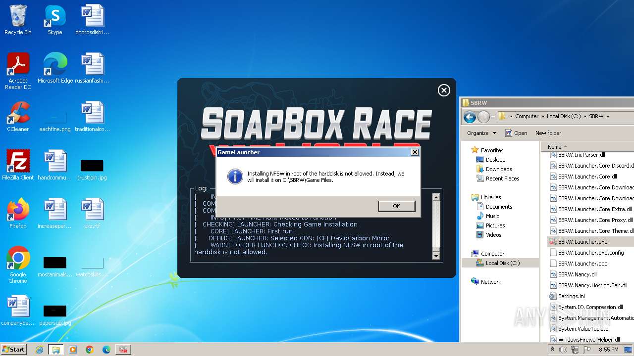This screenshot has height=356, width=634.
Task: Select Favorites in navigation pane
Action: (x=492, y=150)
